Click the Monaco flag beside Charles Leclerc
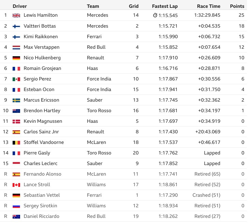The image size is (252, 223). pyautogui.click(x=16, y=164)
